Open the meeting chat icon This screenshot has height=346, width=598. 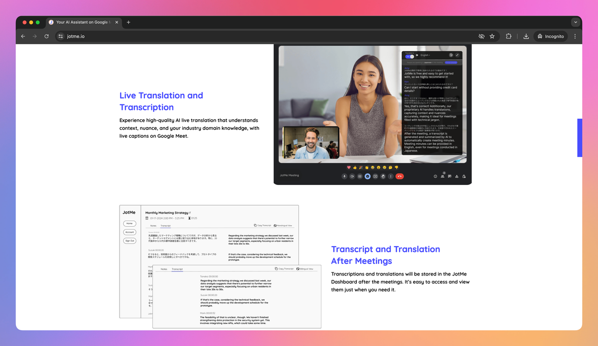pyautogui.click(x=449, y=176)
